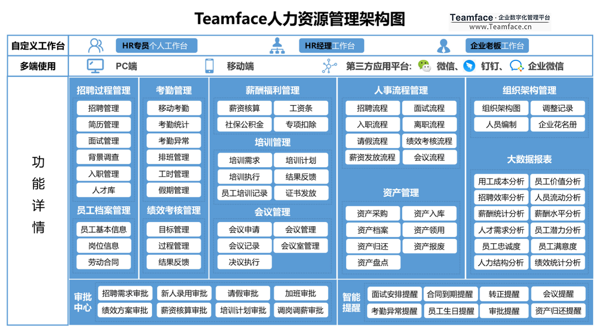Click the 招聘过程管理 section heading
This screenshot has height=326, width=595.
point(104,90)
